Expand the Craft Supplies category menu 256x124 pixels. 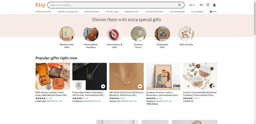click(x=197, y=12)
